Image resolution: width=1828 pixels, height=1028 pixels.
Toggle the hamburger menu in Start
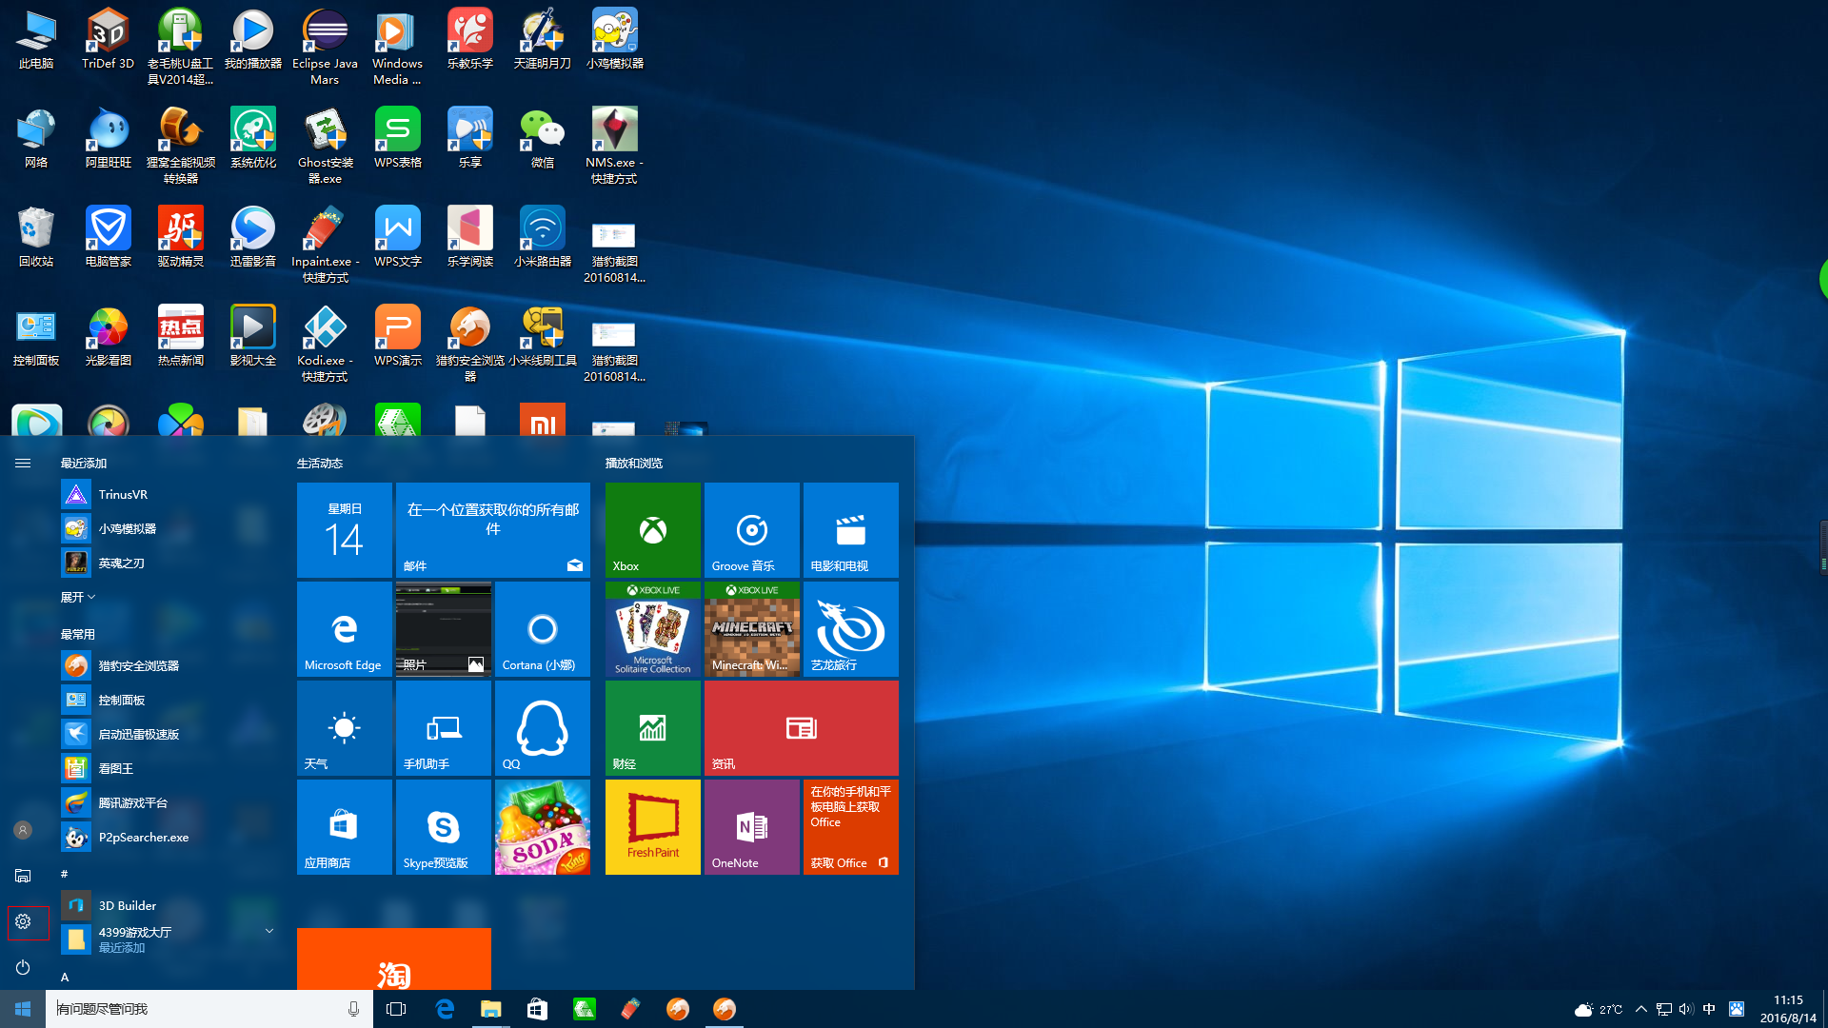(23, 464)
